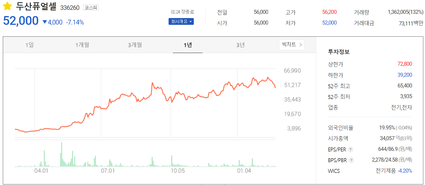Viewport: 425px width, 185px height.
Task: Click the 고가 value 56,200
Action: 330,12
